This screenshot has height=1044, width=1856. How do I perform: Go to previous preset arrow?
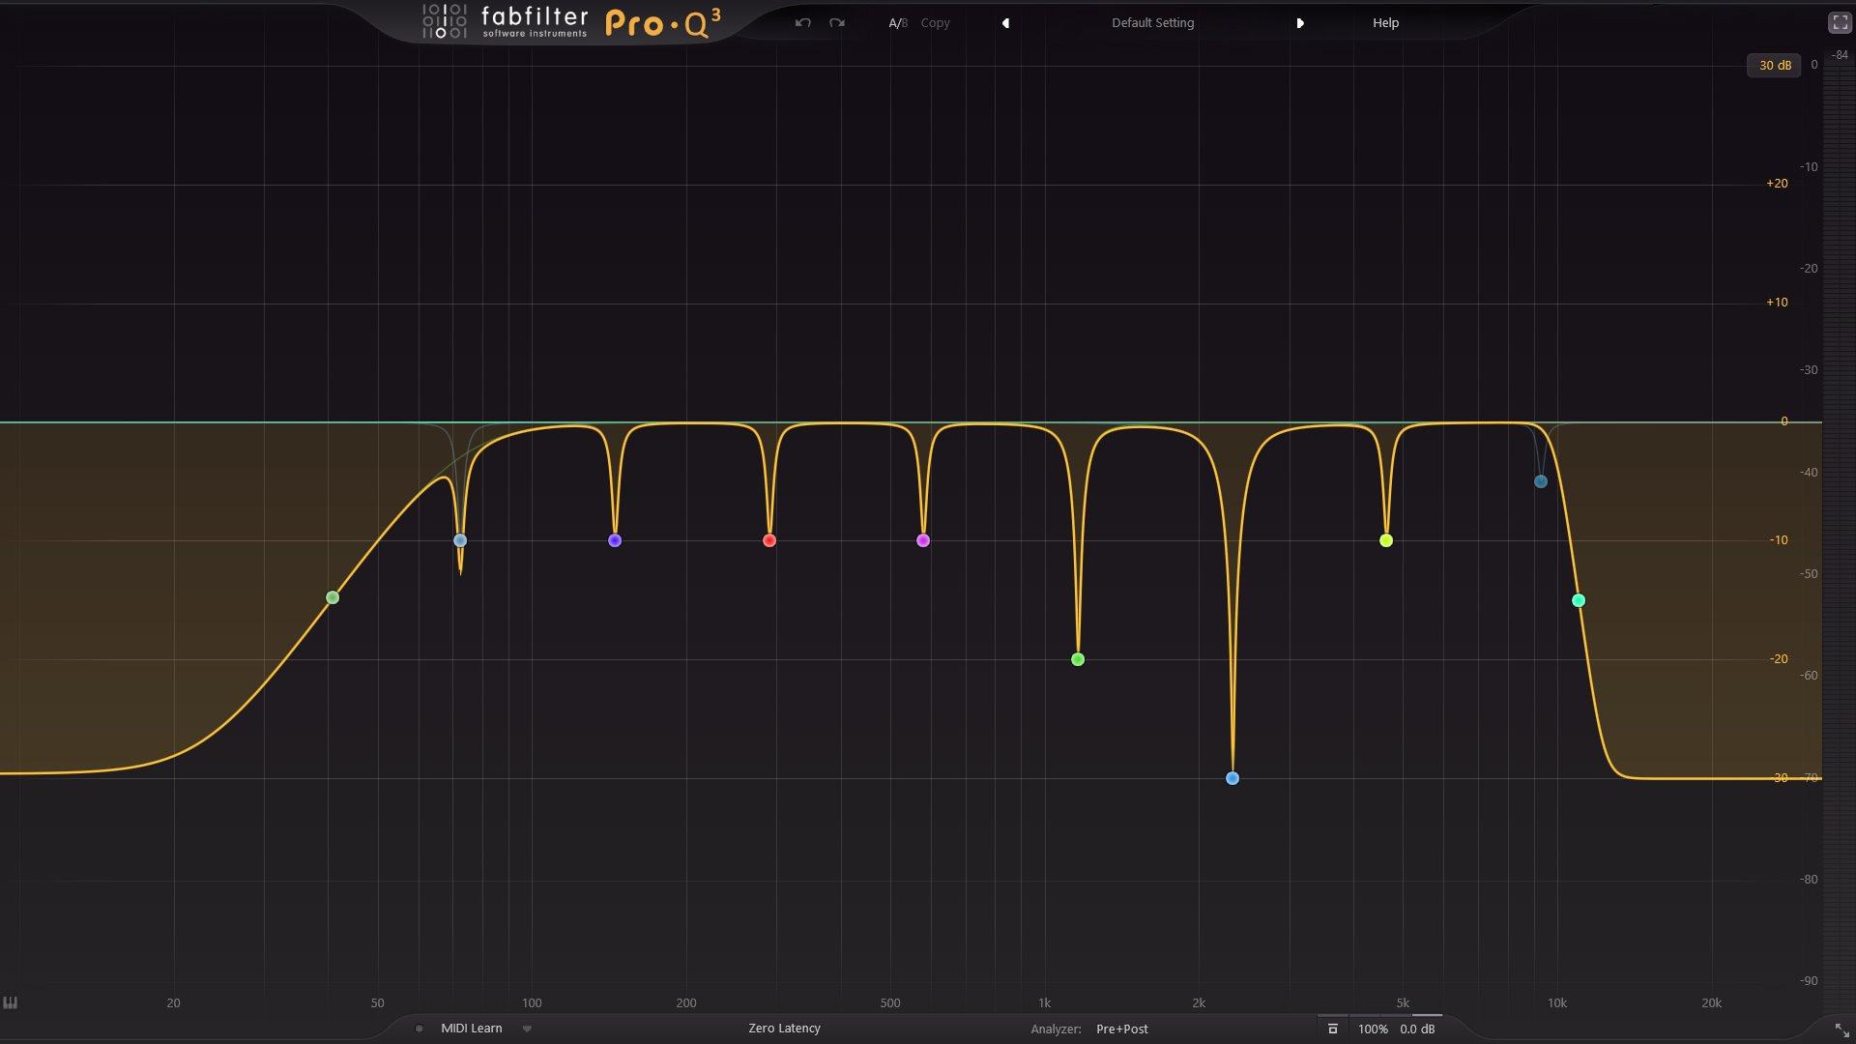pos(1005,23)
